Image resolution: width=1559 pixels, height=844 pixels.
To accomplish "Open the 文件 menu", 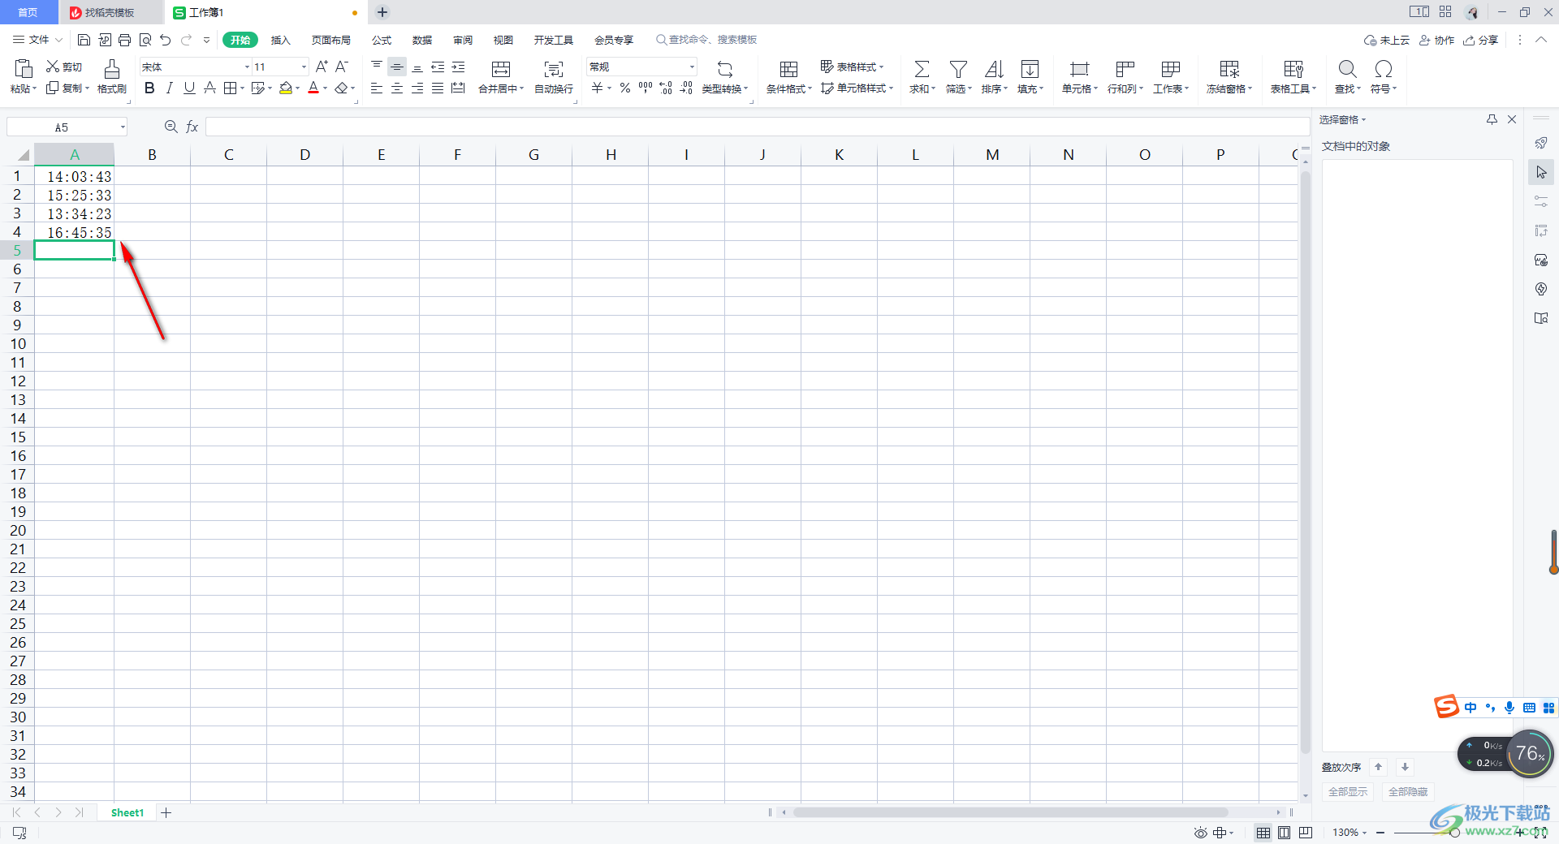I will click(38, 40).
